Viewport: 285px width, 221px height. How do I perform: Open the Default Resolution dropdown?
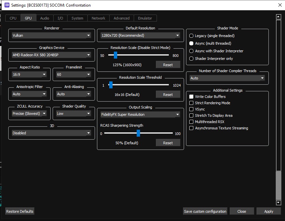click(140, 35)
